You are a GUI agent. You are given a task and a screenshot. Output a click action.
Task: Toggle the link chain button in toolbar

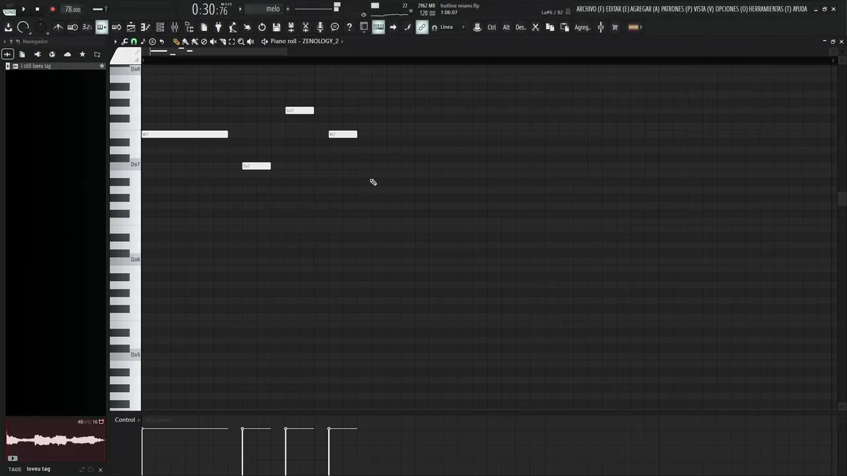pos(422,27)
